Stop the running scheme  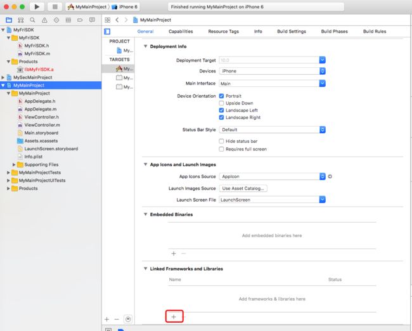pos(55,6)
